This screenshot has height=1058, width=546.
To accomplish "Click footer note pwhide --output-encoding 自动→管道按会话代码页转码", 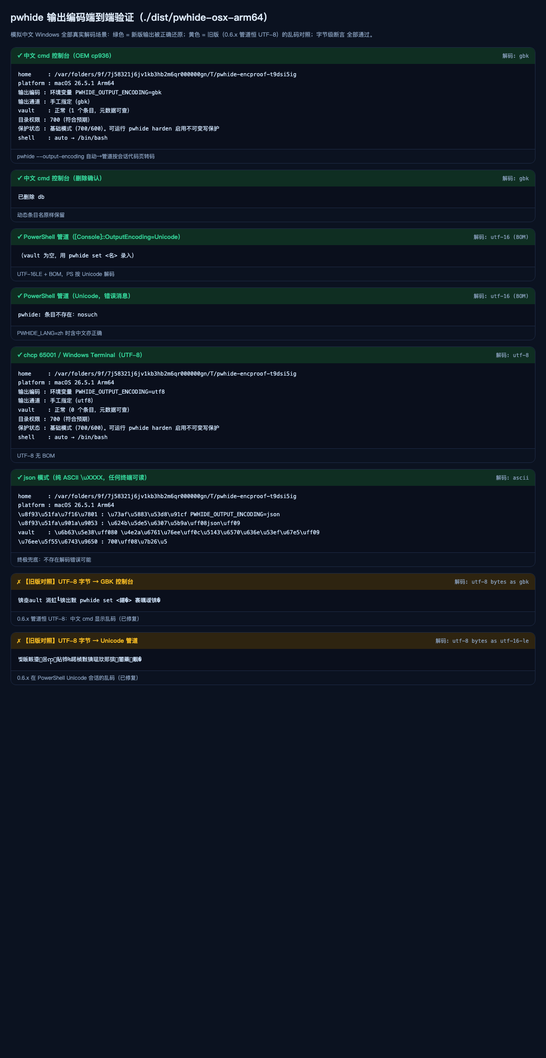I will [x=86, y=156].
